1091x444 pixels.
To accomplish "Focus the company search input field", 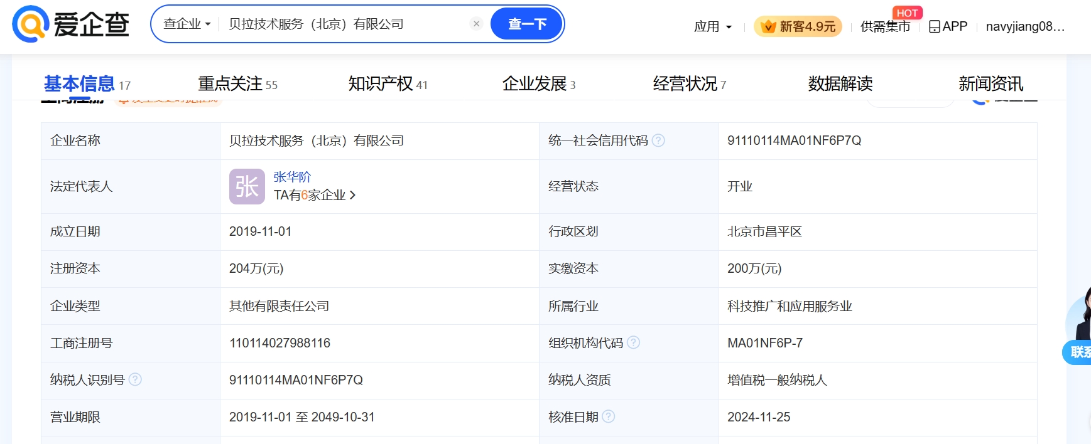I will pos(345,24).
